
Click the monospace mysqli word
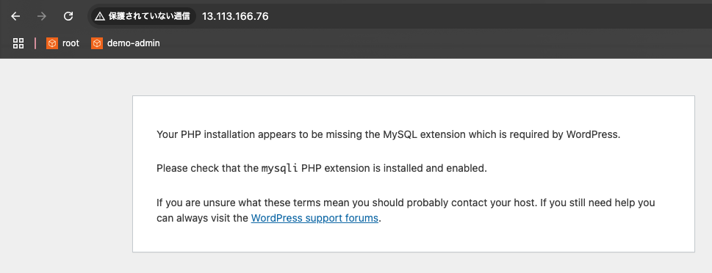280,168
